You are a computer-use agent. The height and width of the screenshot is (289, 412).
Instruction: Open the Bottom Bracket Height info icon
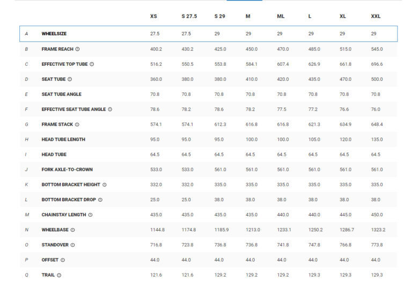point(105,185)
